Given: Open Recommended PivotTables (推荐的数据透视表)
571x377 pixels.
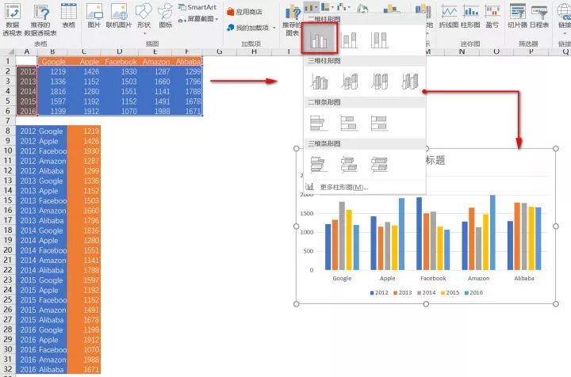Looking at the screenshot, I should 40,20.
